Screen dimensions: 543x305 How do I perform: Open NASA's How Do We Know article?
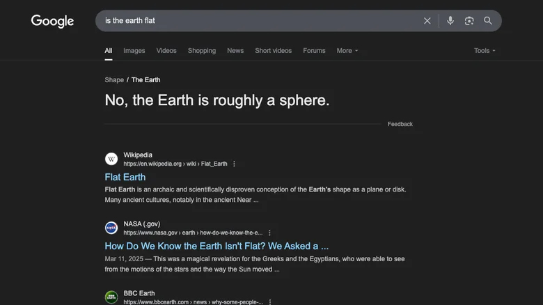pyautogui.click(x=217, y=246)
